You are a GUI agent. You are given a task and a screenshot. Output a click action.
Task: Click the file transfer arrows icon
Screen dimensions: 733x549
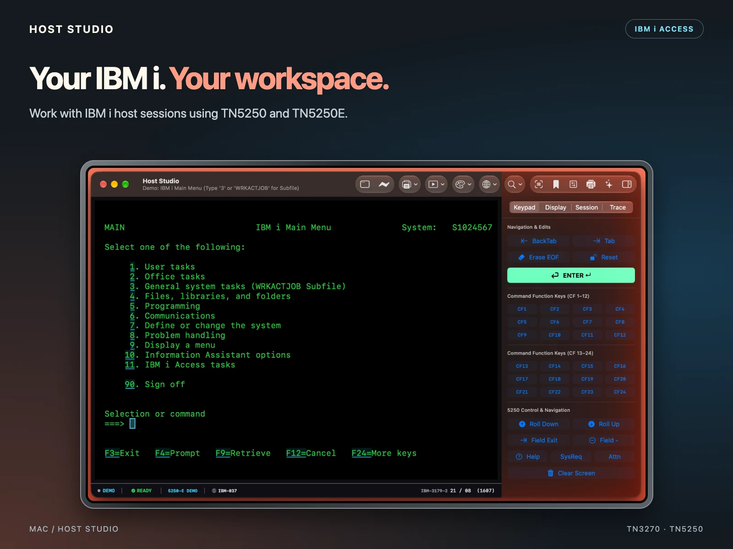coord(573,184)
